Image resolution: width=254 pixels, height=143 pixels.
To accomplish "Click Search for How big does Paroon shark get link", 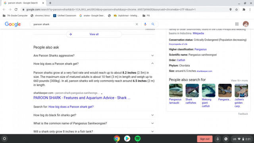I will pos(71,107).
